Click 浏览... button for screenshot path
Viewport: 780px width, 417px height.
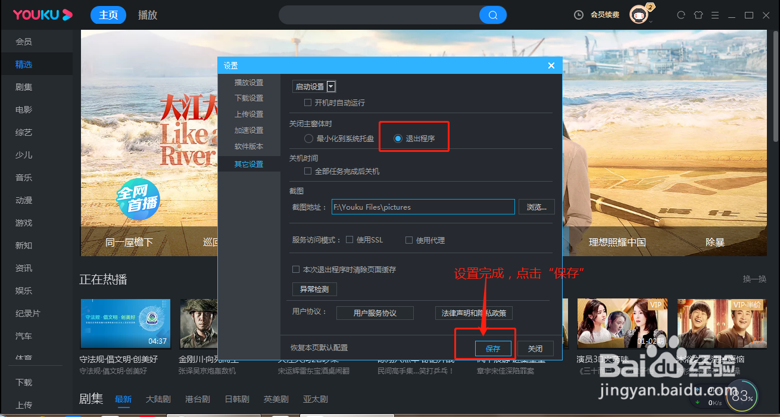(x=536, y=207)
